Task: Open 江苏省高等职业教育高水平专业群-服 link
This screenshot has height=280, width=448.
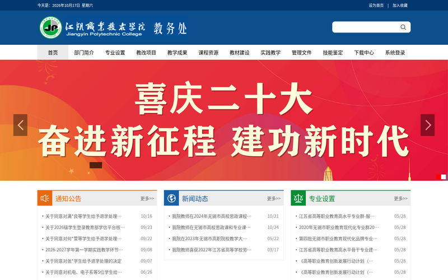Action: pyautogui.click(x=337, y=216)
